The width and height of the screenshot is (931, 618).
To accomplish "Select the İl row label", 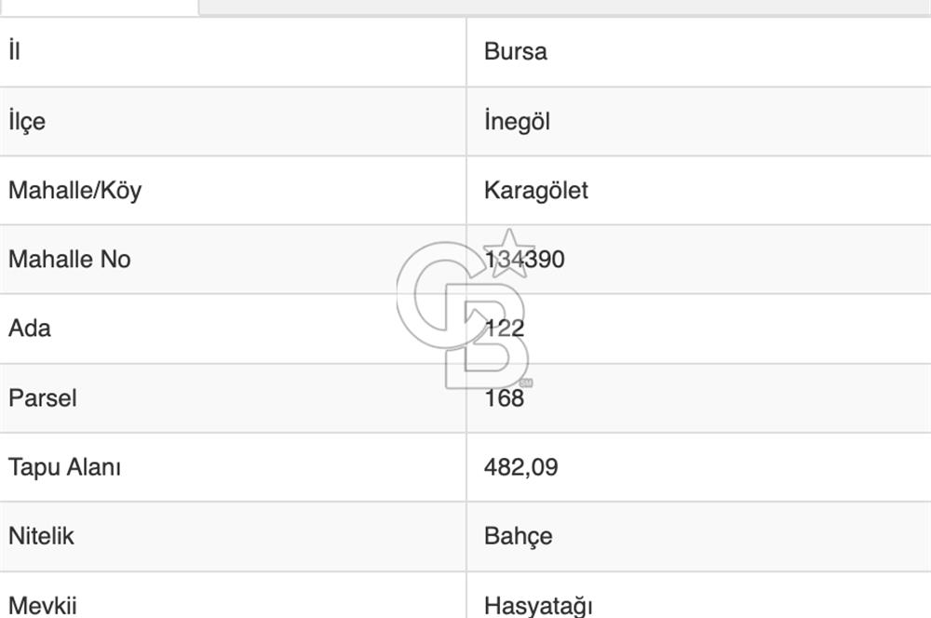I will click(x=12, y=52).
